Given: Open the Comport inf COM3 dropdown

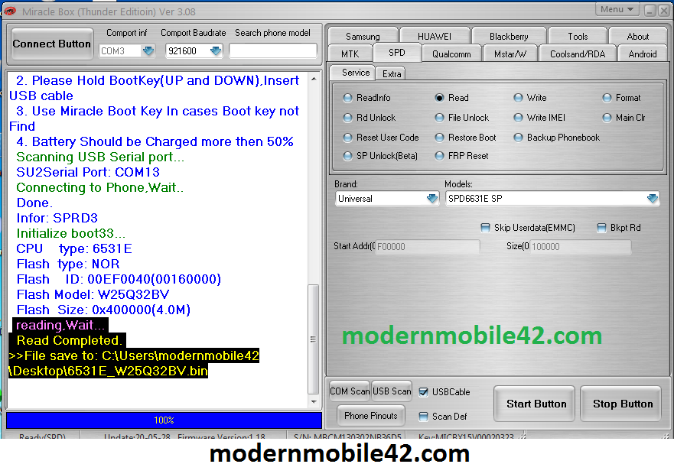Looking at the screenshot, I should coord(148,51).
